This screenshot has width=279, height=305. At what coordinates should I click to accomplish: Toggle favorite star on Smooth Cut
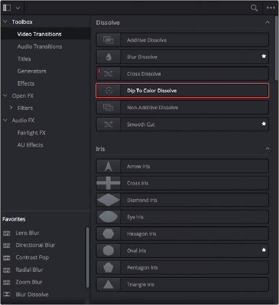coord(264,124)
